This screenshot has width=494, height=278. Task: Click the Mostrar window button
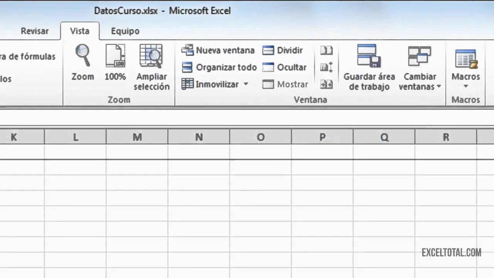(285, 84)
